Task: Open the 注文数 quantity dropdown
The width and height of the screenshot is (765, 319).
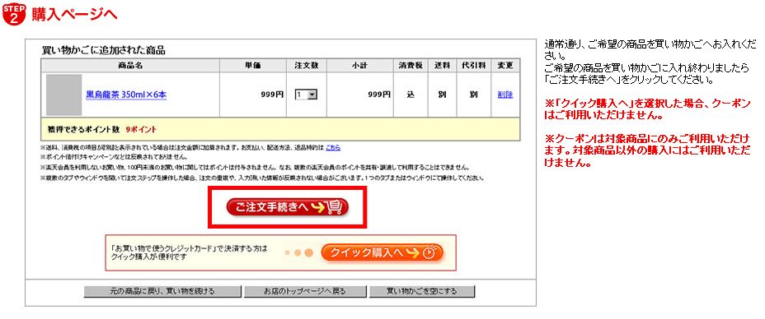Action: point(306,95)
